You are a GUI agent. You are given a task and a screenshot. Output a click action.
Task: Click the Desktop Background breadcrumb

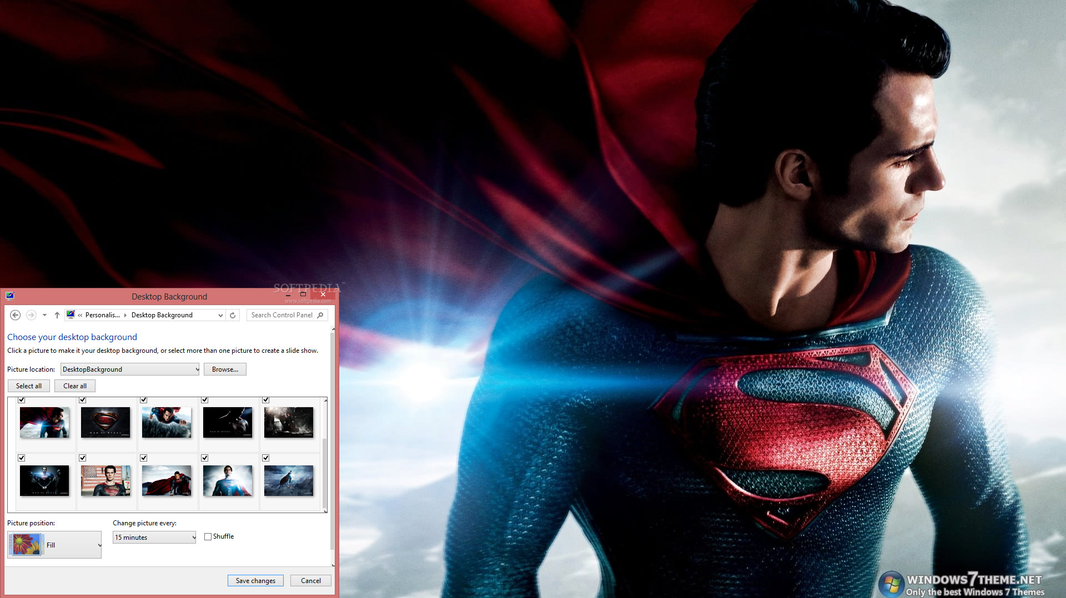coord(162,315)
